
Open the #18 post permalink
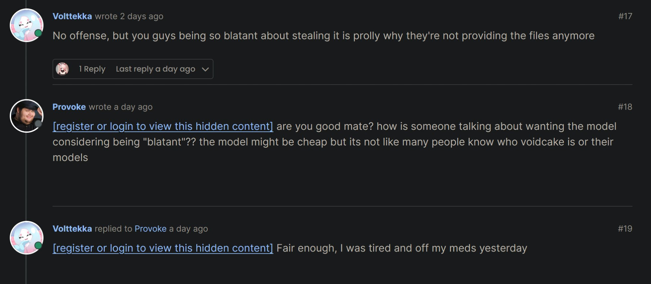tap(625, 107)
